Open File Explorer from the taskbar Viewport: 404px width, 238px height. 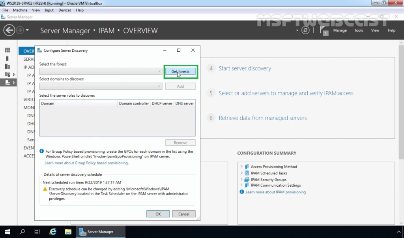pos(68,232)
